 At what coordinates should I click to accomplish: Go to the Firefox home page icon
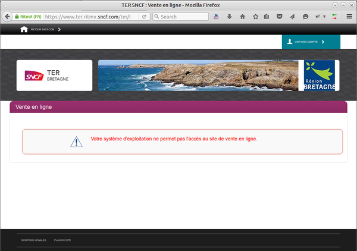pos(242,17)
